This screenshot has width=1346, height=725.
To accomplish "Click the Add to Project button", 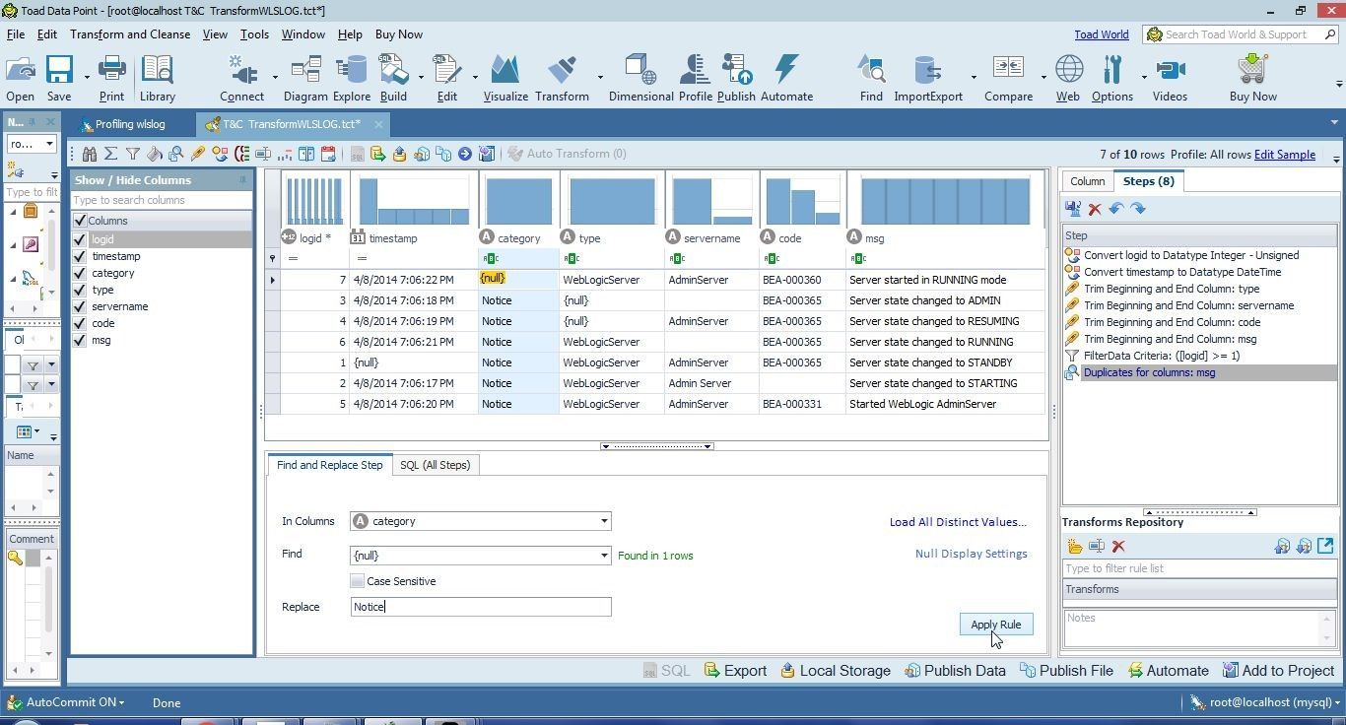I will pyautogui.click(x=1278, y=671).
